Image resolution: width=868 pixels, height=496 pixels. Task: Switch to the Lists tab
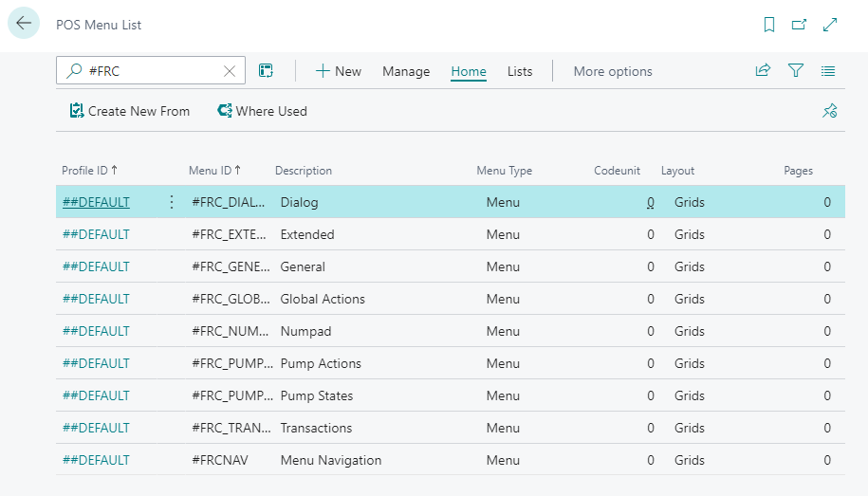520,71
